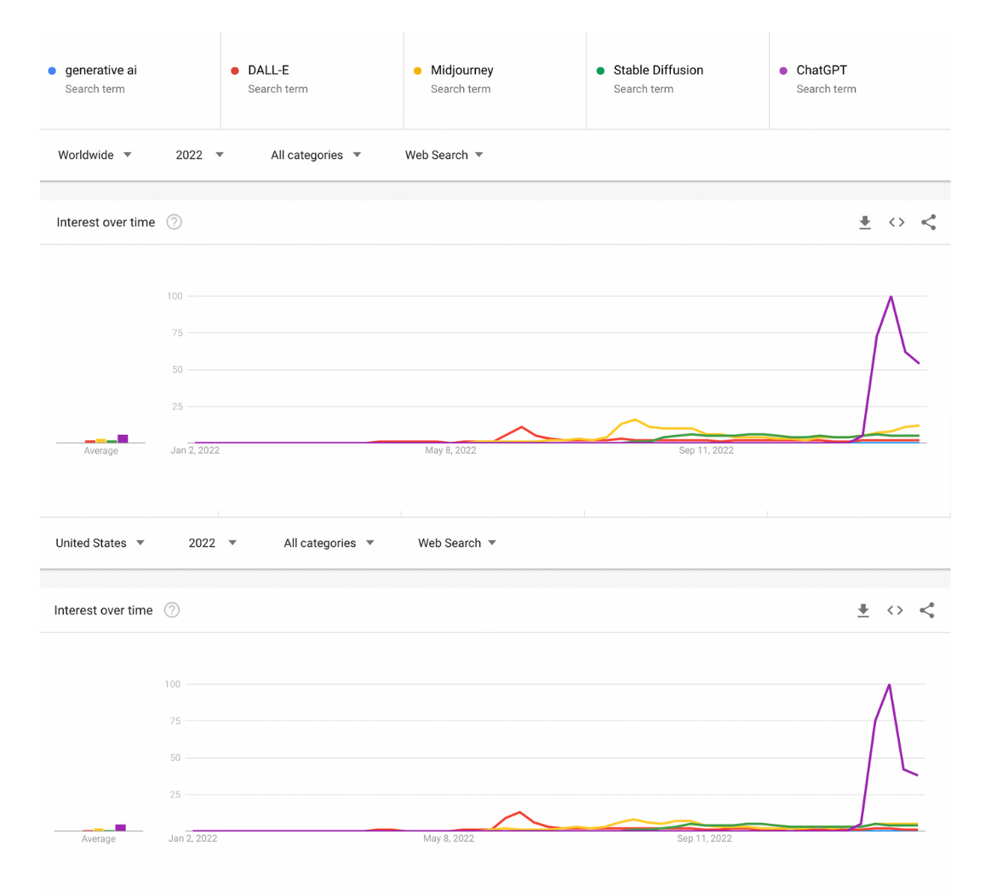The width and height of the screenshot is (991, 891).
Task: Open help for Worldwide Interest over time
Action: pos(174,222)
